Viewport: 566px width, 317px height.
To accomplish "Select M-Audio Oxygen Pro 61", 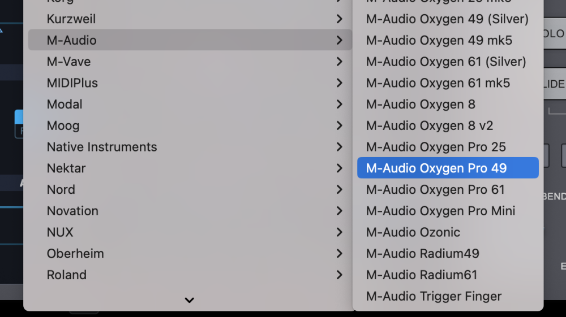I will point(435,190).
